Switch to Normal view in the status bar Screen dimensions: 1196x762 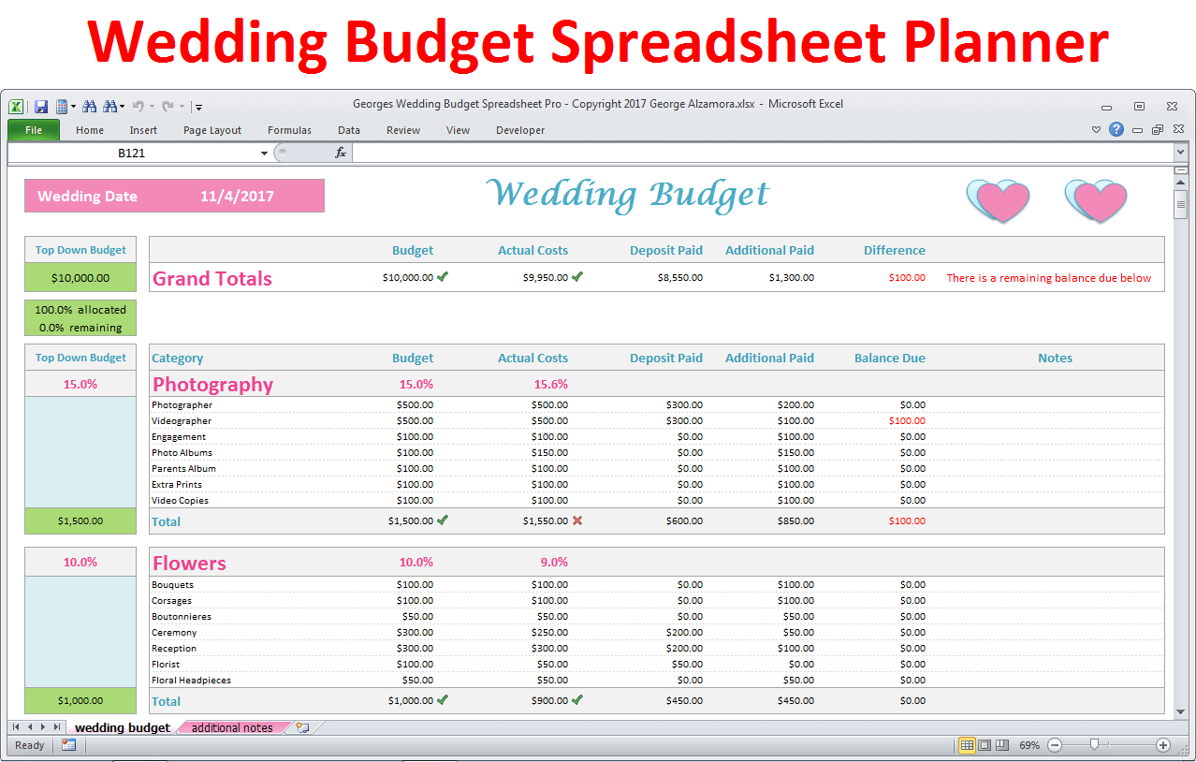[x=967, y=745]
